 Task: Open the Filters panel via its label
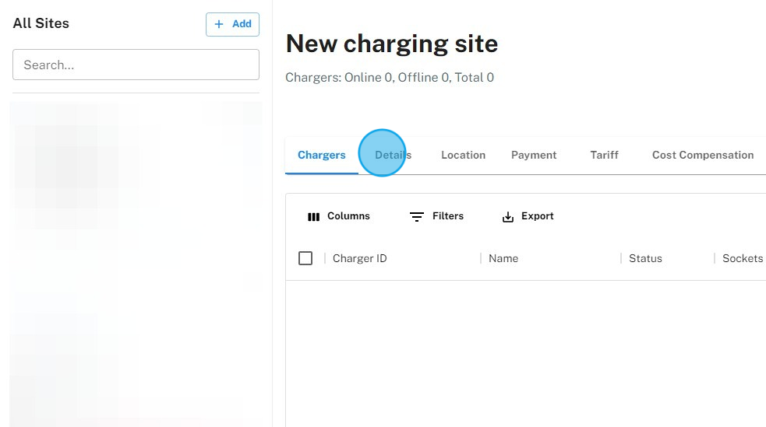tap(448, 216)
